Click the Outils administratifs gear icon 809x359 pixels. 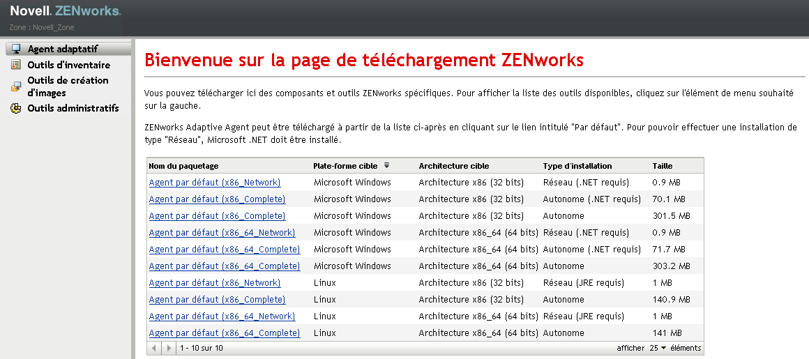(16, 108)
